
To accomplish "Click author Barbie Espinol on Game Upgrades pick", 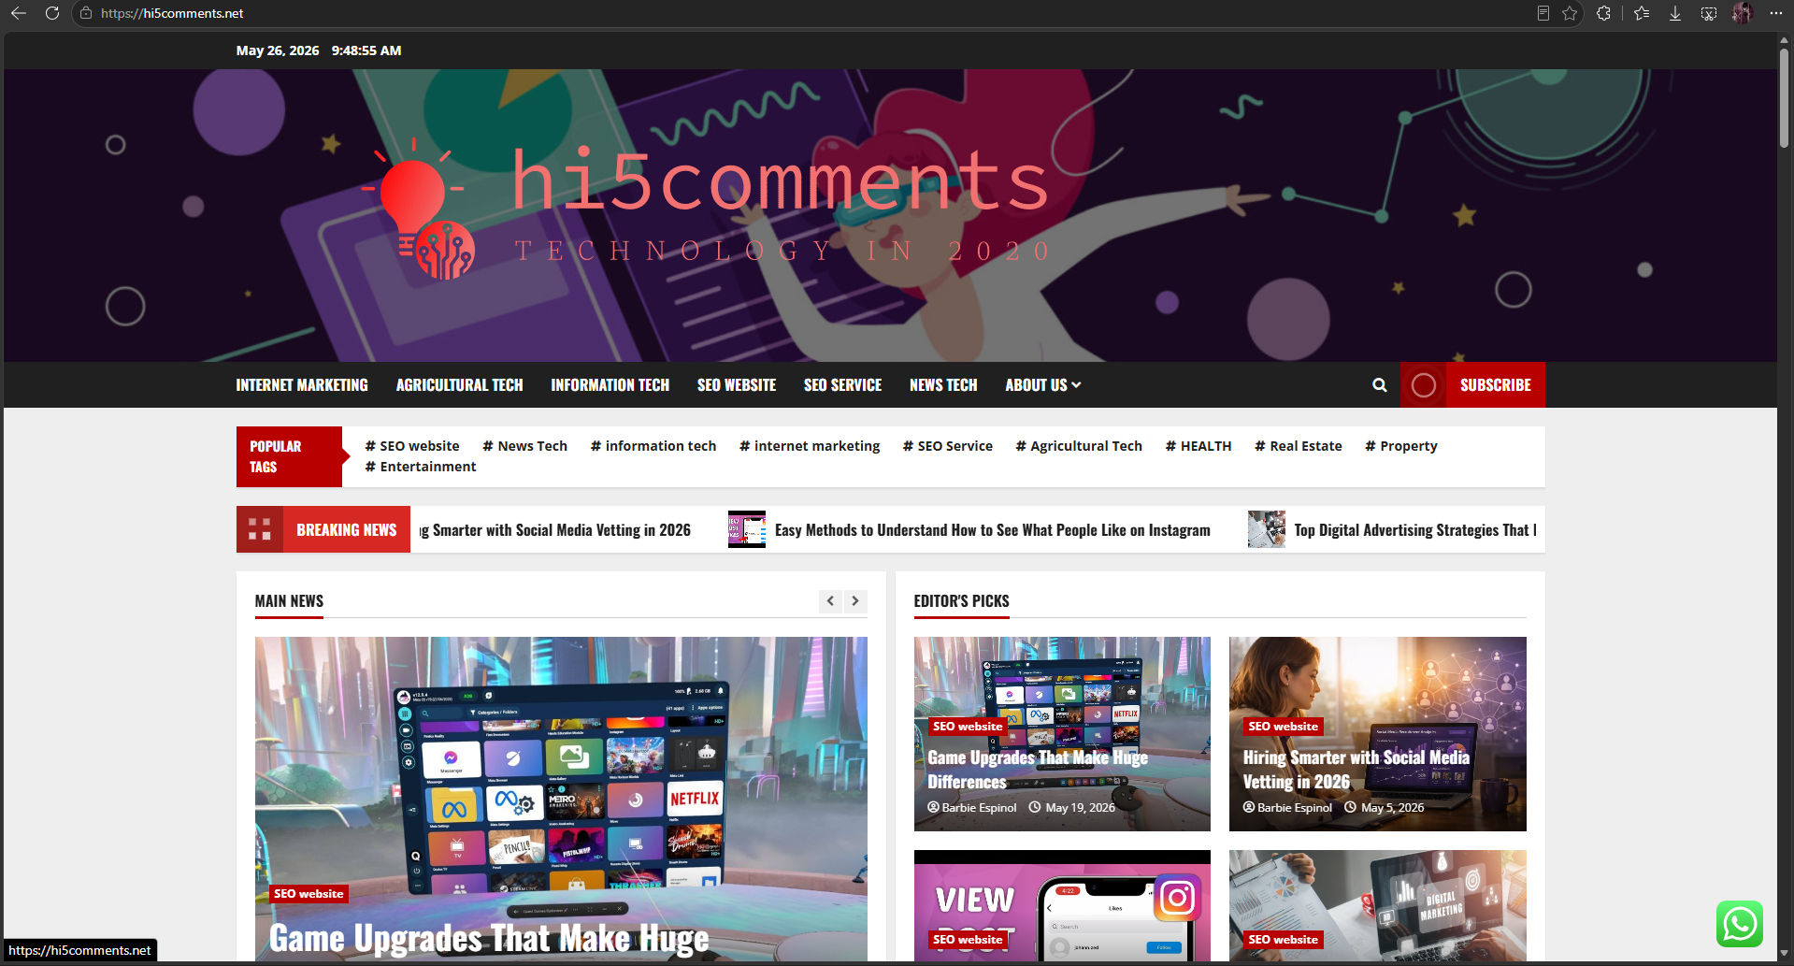I will click(979, 808).
